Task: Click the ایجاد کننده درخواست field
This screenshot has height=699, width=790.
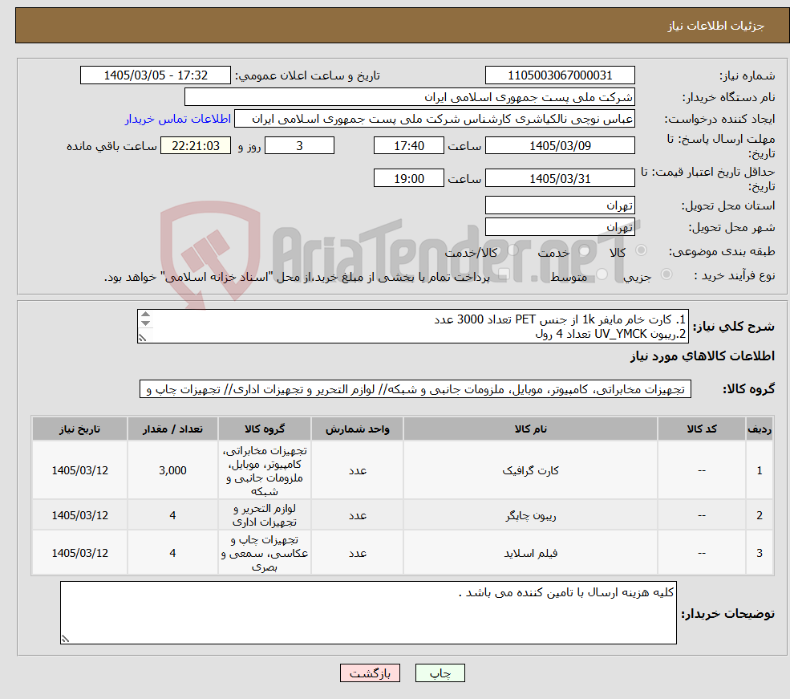Action: tap(434, 119)
